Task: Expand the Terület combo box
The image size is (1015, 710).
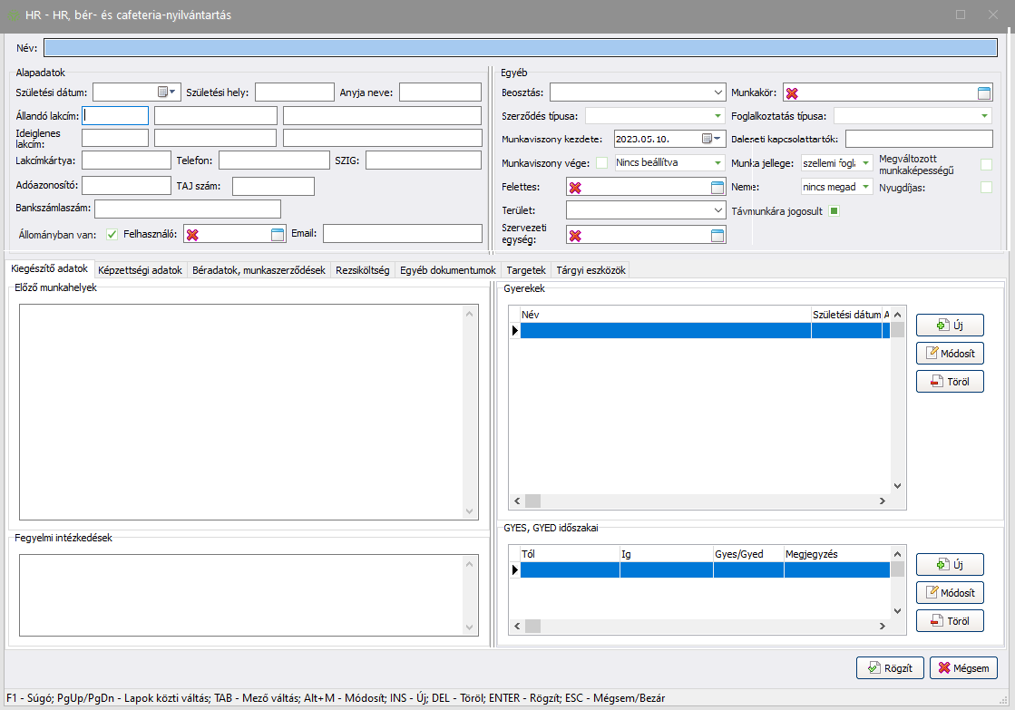Action: point(717,210)
